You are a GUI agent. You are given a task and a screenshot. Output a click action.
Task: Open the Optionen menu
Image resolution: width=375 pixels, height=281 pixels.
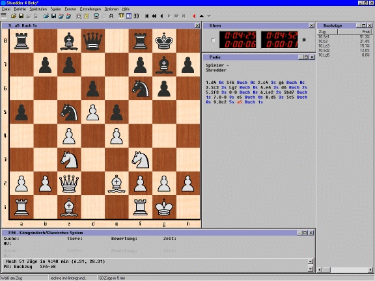pos(111,9)
